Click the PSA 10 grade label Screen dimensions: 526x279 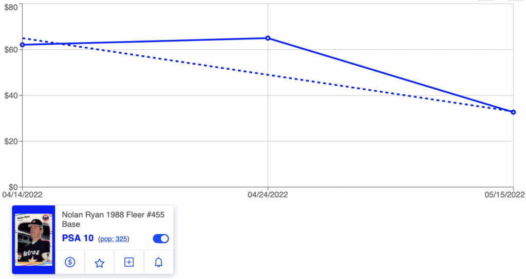coord(78,238)
